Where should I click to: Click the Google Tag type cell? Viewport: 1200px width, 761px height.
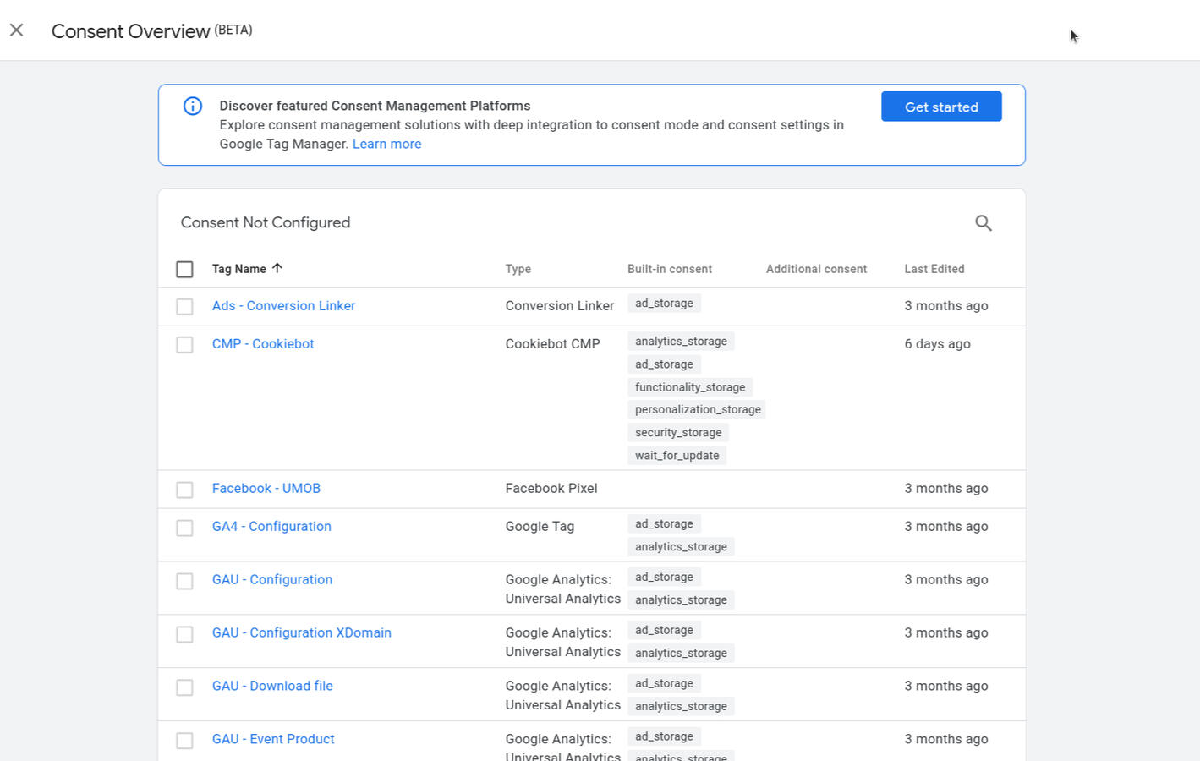[x=540, y=527]
